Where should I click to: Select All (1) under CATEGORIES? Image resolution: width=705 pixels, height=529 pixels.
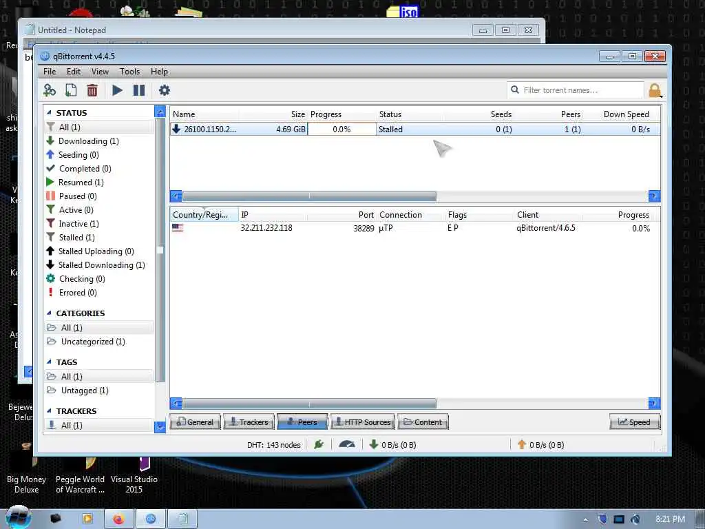click(x=99, y=328)
